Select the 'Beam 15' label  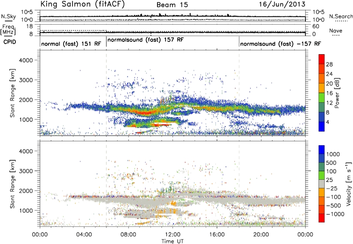[x=172, y=5]
